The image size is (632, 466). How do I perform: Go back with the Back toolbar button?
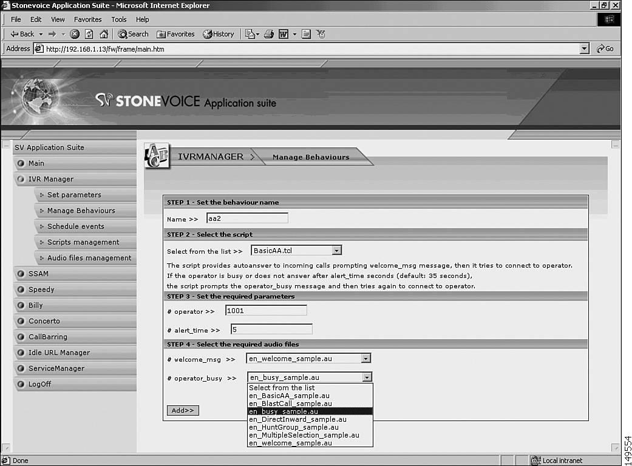pyautogui.click(x=22, y=34)
